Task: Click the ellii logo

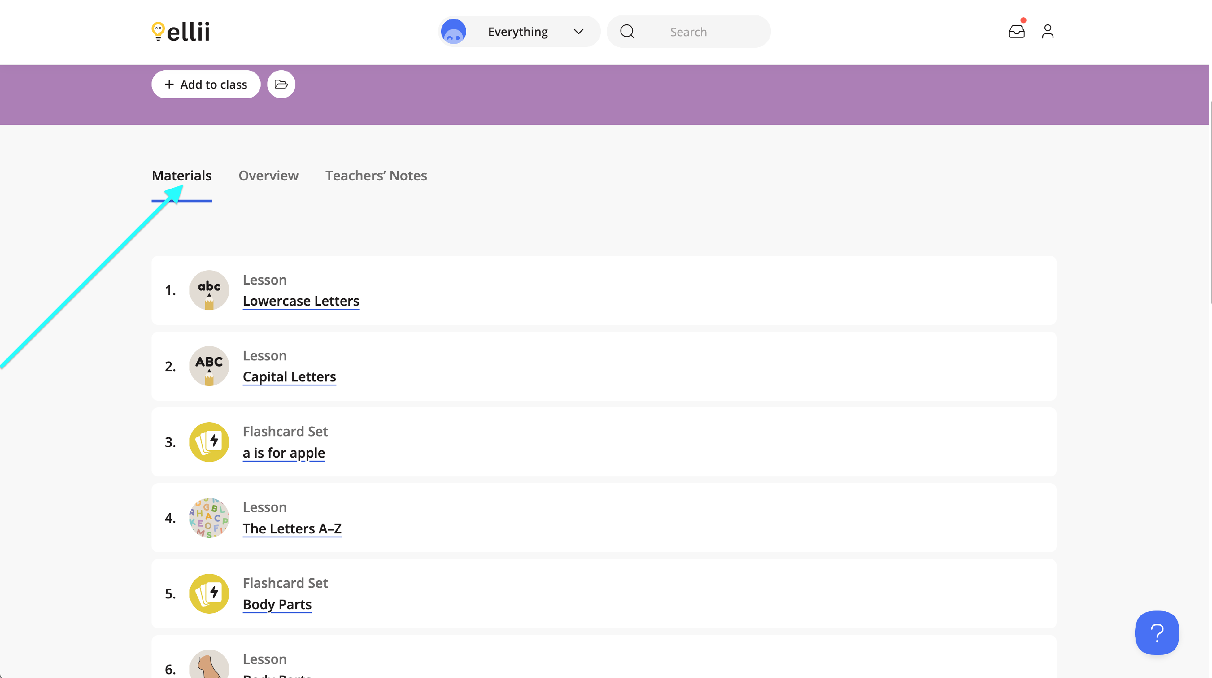Action: pyautogui.click(x=181, y=32)
